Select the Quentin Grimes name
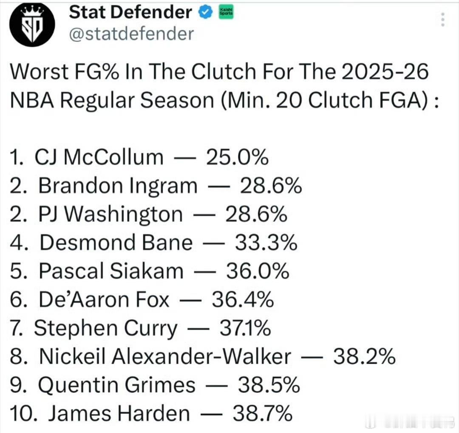 [x=117, y=385]
